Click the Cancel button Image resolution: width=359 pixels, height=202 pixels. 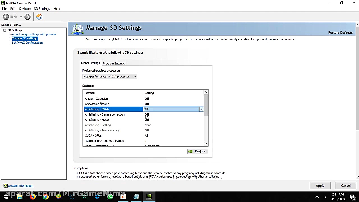(346, 186)
